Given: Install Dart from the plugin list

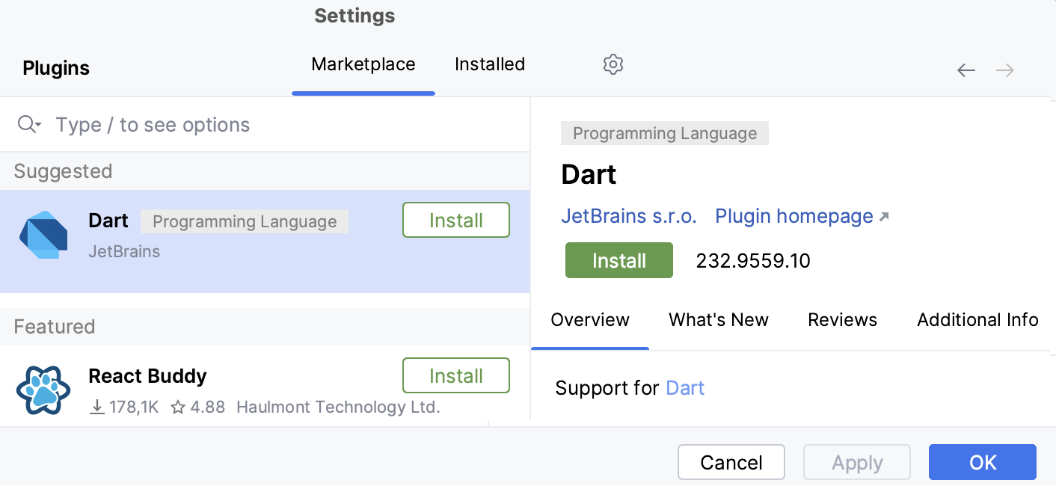Looking at the screenshot, I should 455,221.
